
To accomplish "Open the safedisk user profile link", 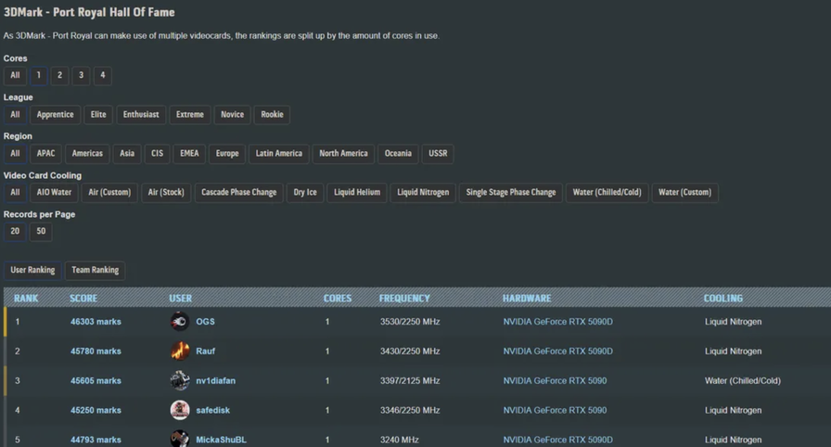I will click(214, 411).
